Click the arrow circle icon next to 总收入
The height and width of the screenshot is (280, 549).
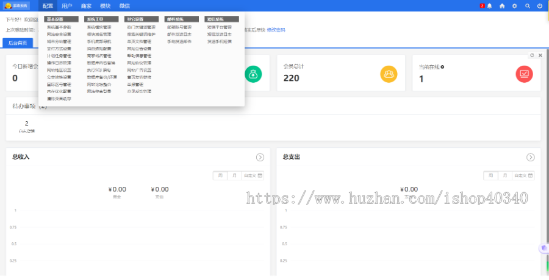(x=260, y=157)
